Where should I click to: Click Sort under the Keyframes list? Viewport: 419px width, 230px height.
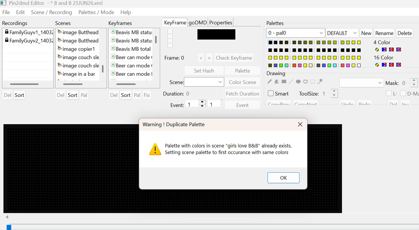coord(126,95)
